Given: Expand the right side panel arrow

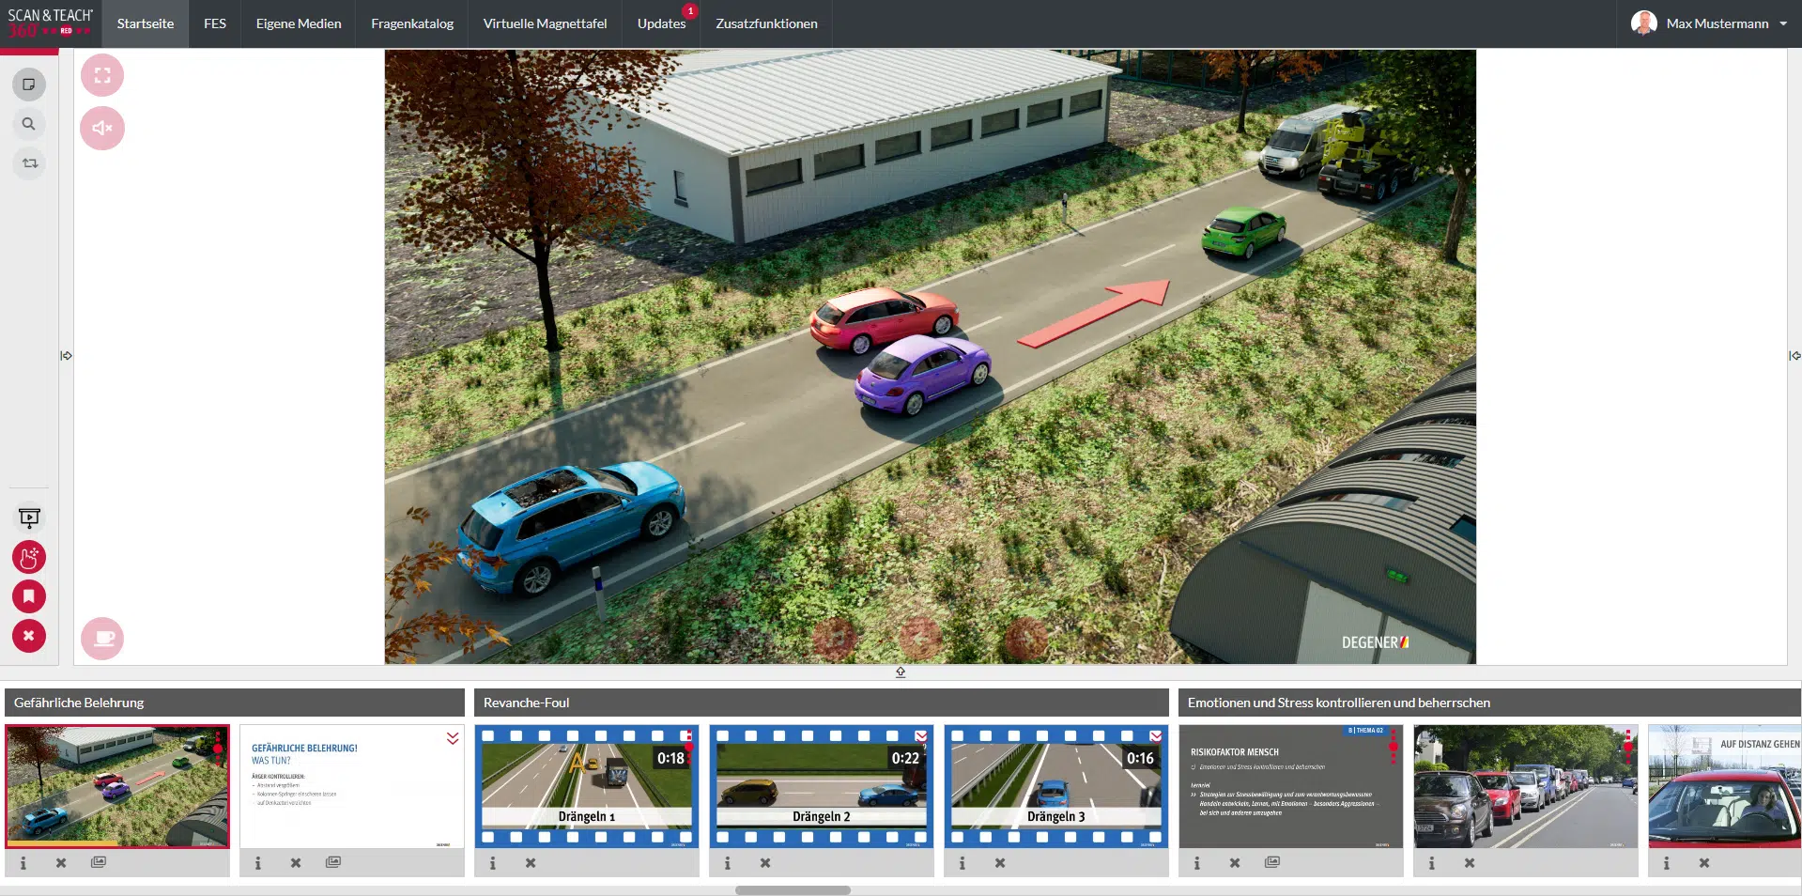Looking at the screenshot, I should 1794,356.
